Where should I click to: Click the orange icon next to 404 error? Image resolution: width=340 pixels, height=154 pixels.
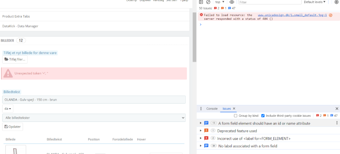coord(330,15)
